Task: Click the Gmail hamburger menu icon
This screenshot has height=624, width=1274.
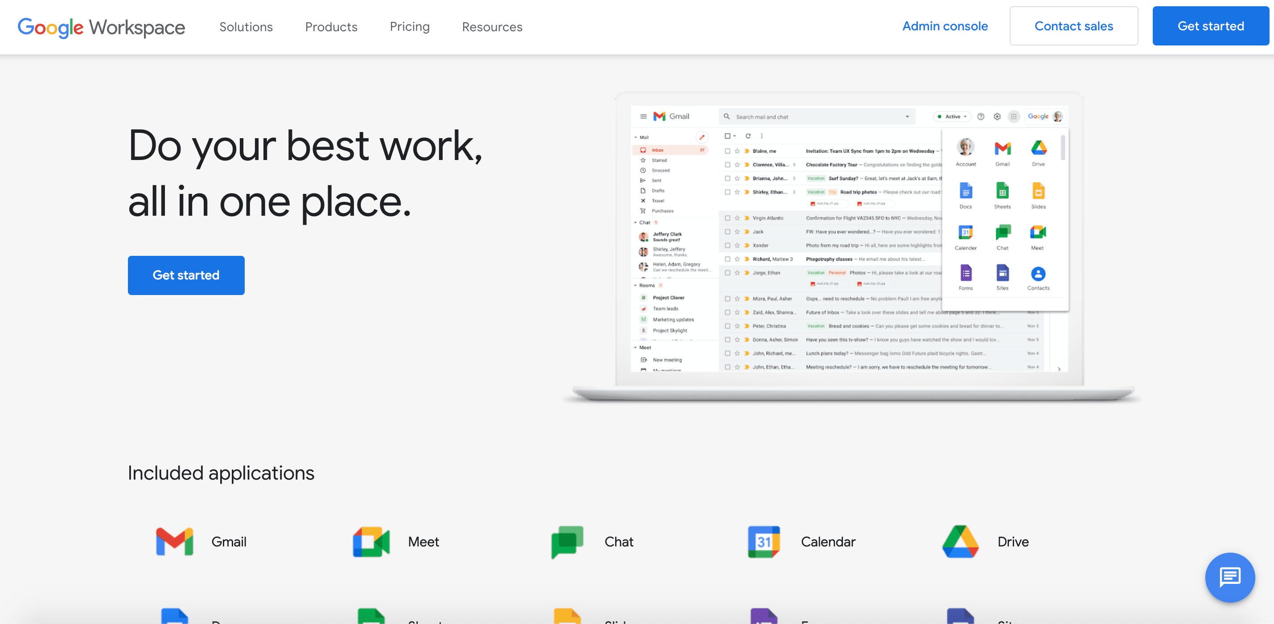Action: tap(643, 117)
